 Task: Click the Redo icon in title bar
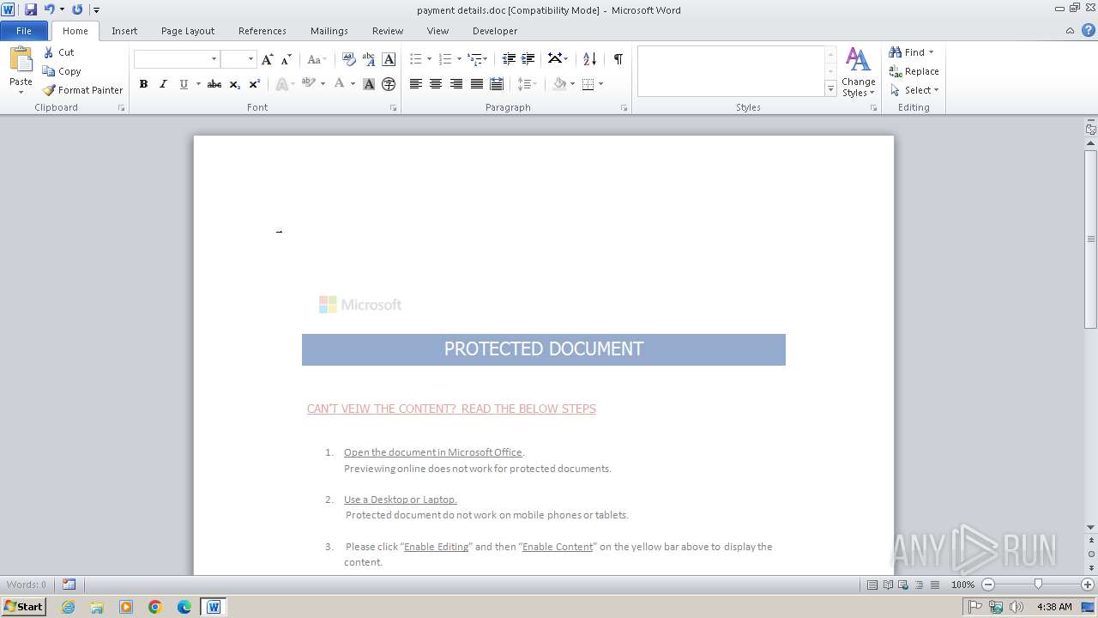[77, 9]
